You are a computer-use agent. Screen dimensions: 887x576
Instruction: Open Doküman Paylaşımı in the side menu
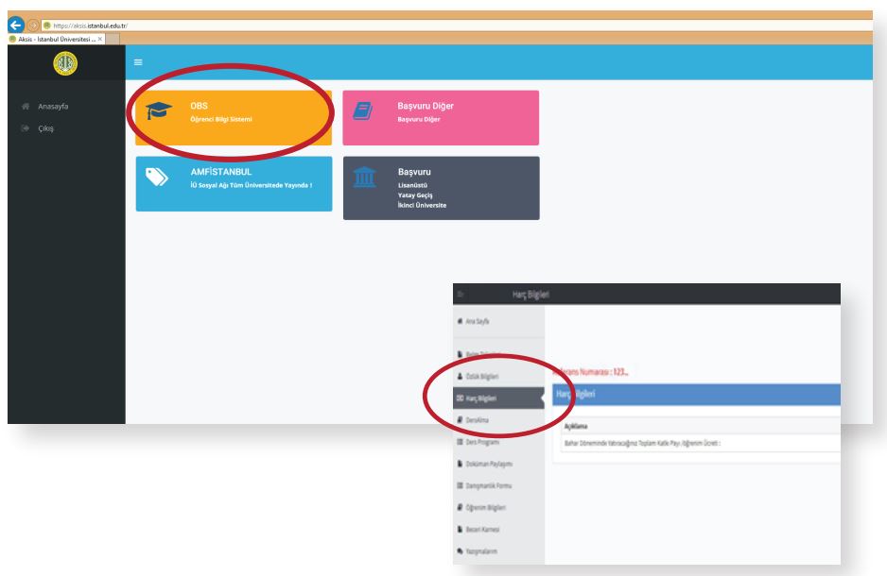(484, 464)
